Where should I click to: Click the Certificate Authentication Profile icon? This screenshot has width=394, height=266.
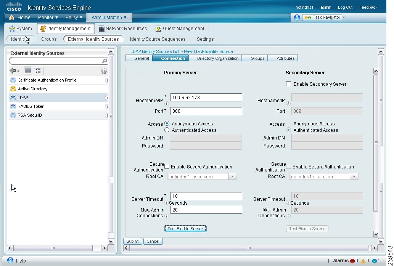pos(13,80)
